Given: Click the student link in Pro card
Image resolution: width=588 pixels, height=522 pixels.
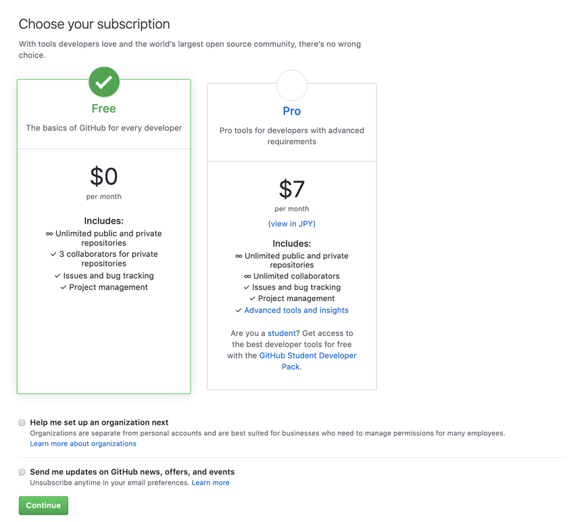Looking at the screenshot, I should point(282,333).
